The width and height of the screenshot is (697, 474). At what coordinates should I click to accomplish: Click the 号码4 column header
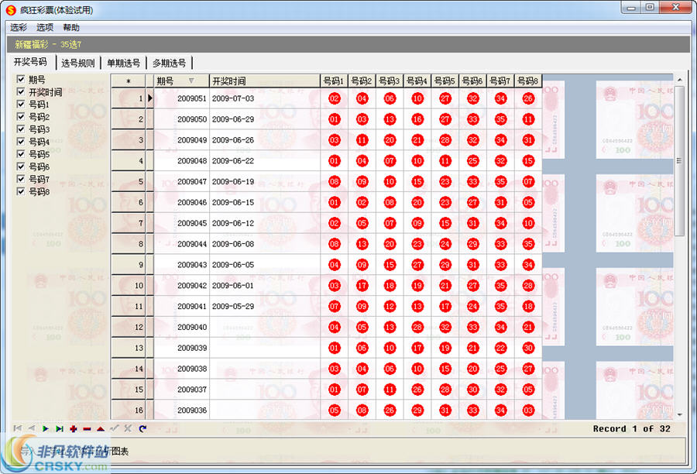pyautogui.click(x=417, y=81)
